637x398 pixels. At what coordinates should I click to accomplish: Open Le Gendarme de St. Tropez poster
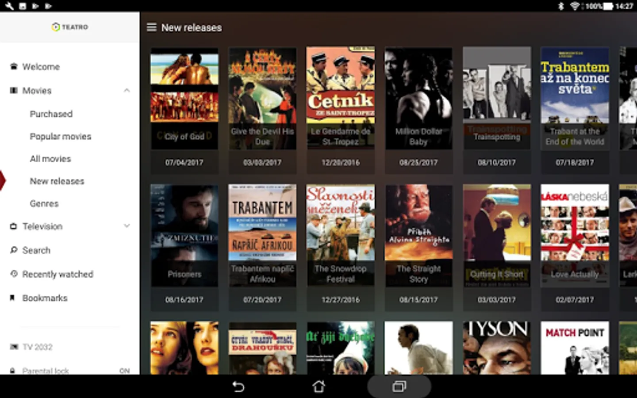[x=341, y=98]
